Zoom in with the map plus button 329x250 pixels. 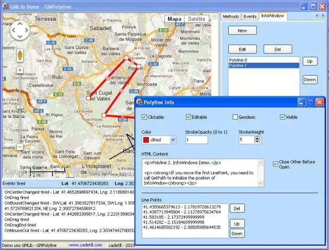(x=20, y=70)
